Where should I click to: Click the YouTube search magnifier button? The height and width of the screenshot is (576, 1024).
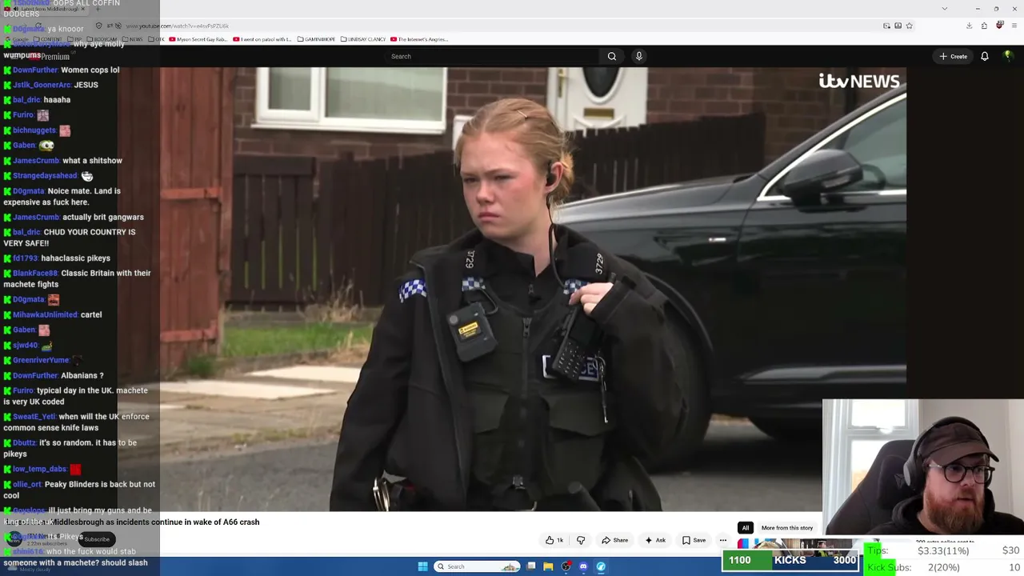612,56
